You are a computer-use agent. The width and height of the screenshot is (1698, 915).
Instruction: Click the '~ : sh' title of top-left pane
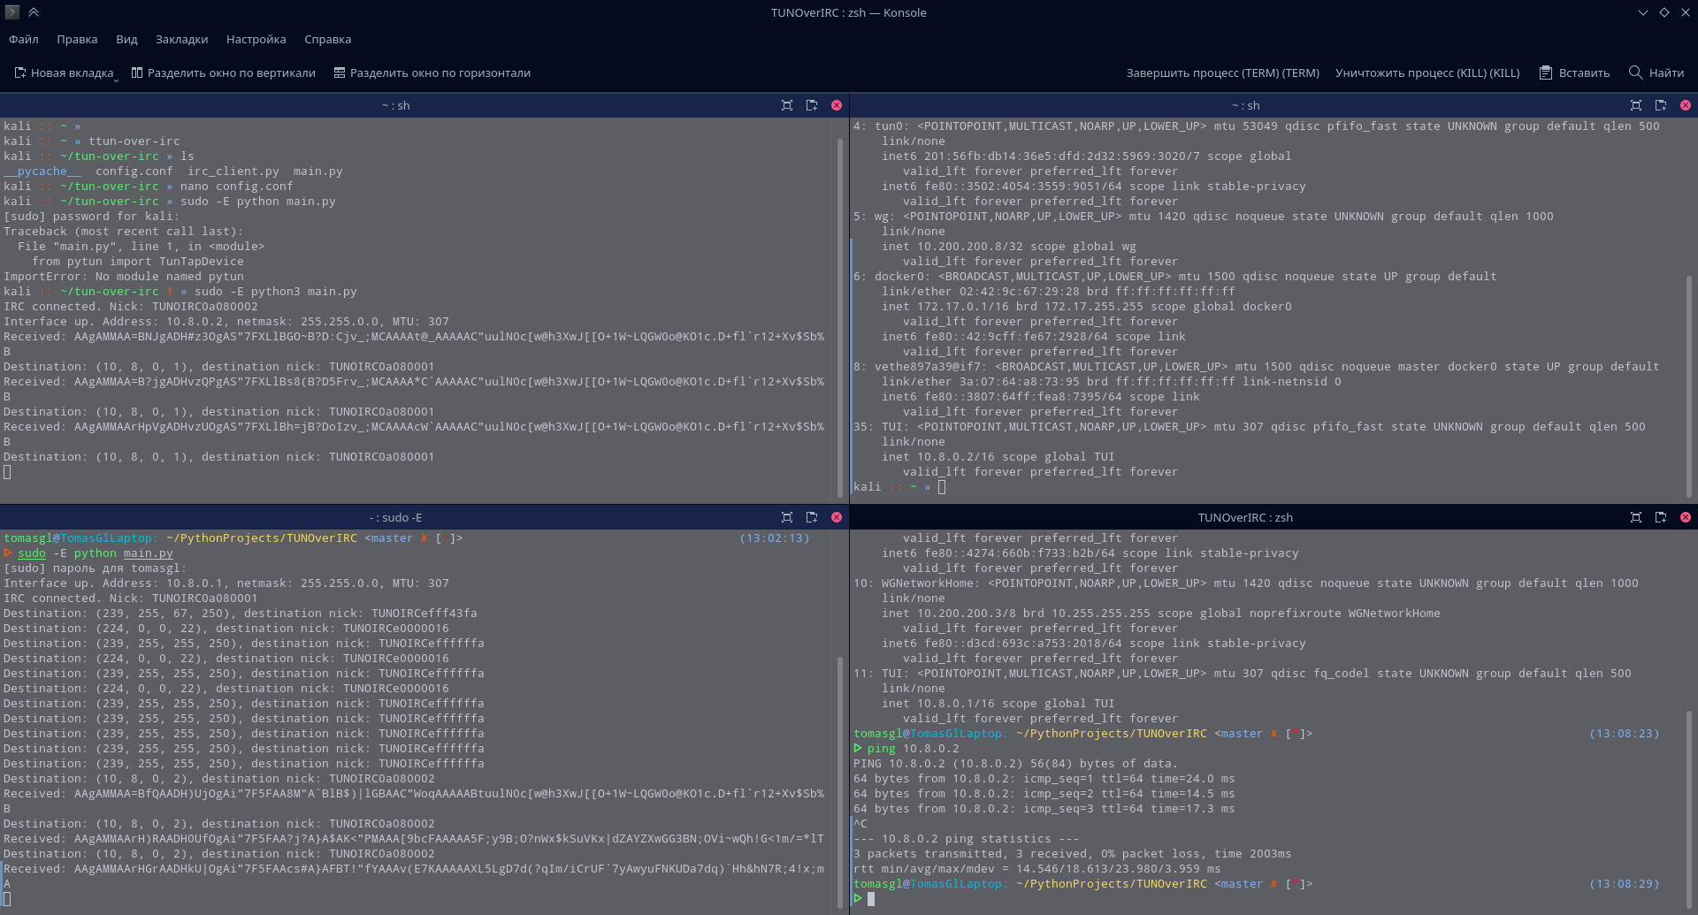pos(395,105)
